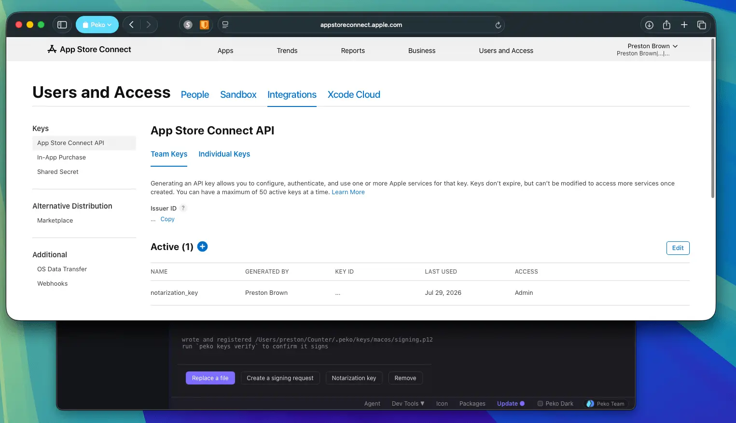Viewport: 736px width, 423px height.
Task: Select the Integrations tab
Action: point(292,94)
